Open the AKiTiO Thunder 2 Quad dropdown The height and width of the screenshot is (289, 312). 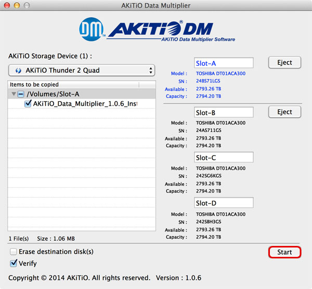point(82,71)
